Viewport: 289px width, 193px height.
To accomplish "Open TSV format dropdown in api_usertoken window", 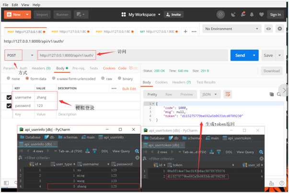I will point(192,152).
